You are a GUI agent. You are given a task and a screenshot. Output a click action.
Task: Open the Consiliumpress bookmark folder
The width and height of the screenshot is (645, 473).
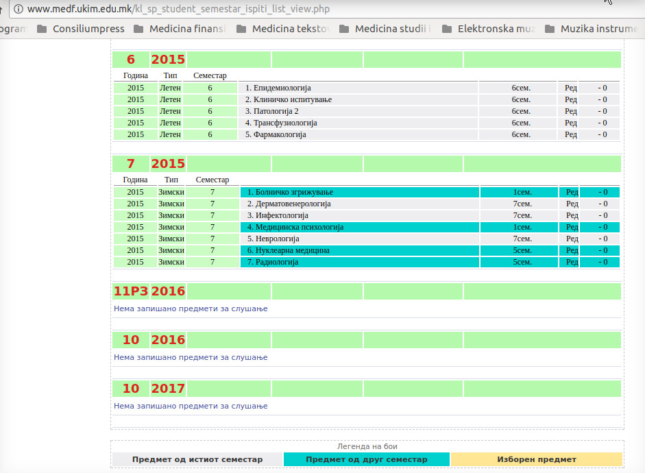[81, 29]
